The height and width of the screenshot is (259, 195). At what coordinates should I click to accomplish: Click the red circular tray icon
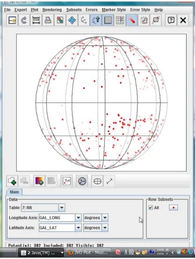tap(118, 252)
